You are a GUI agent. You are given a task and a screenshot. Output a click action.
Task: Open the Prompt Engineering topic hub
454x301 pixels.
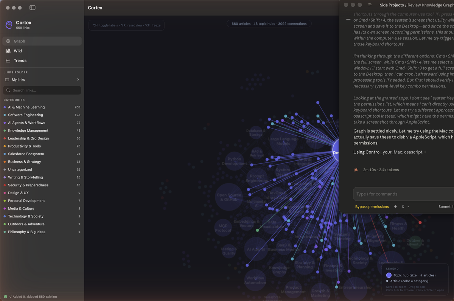(257, 178)
